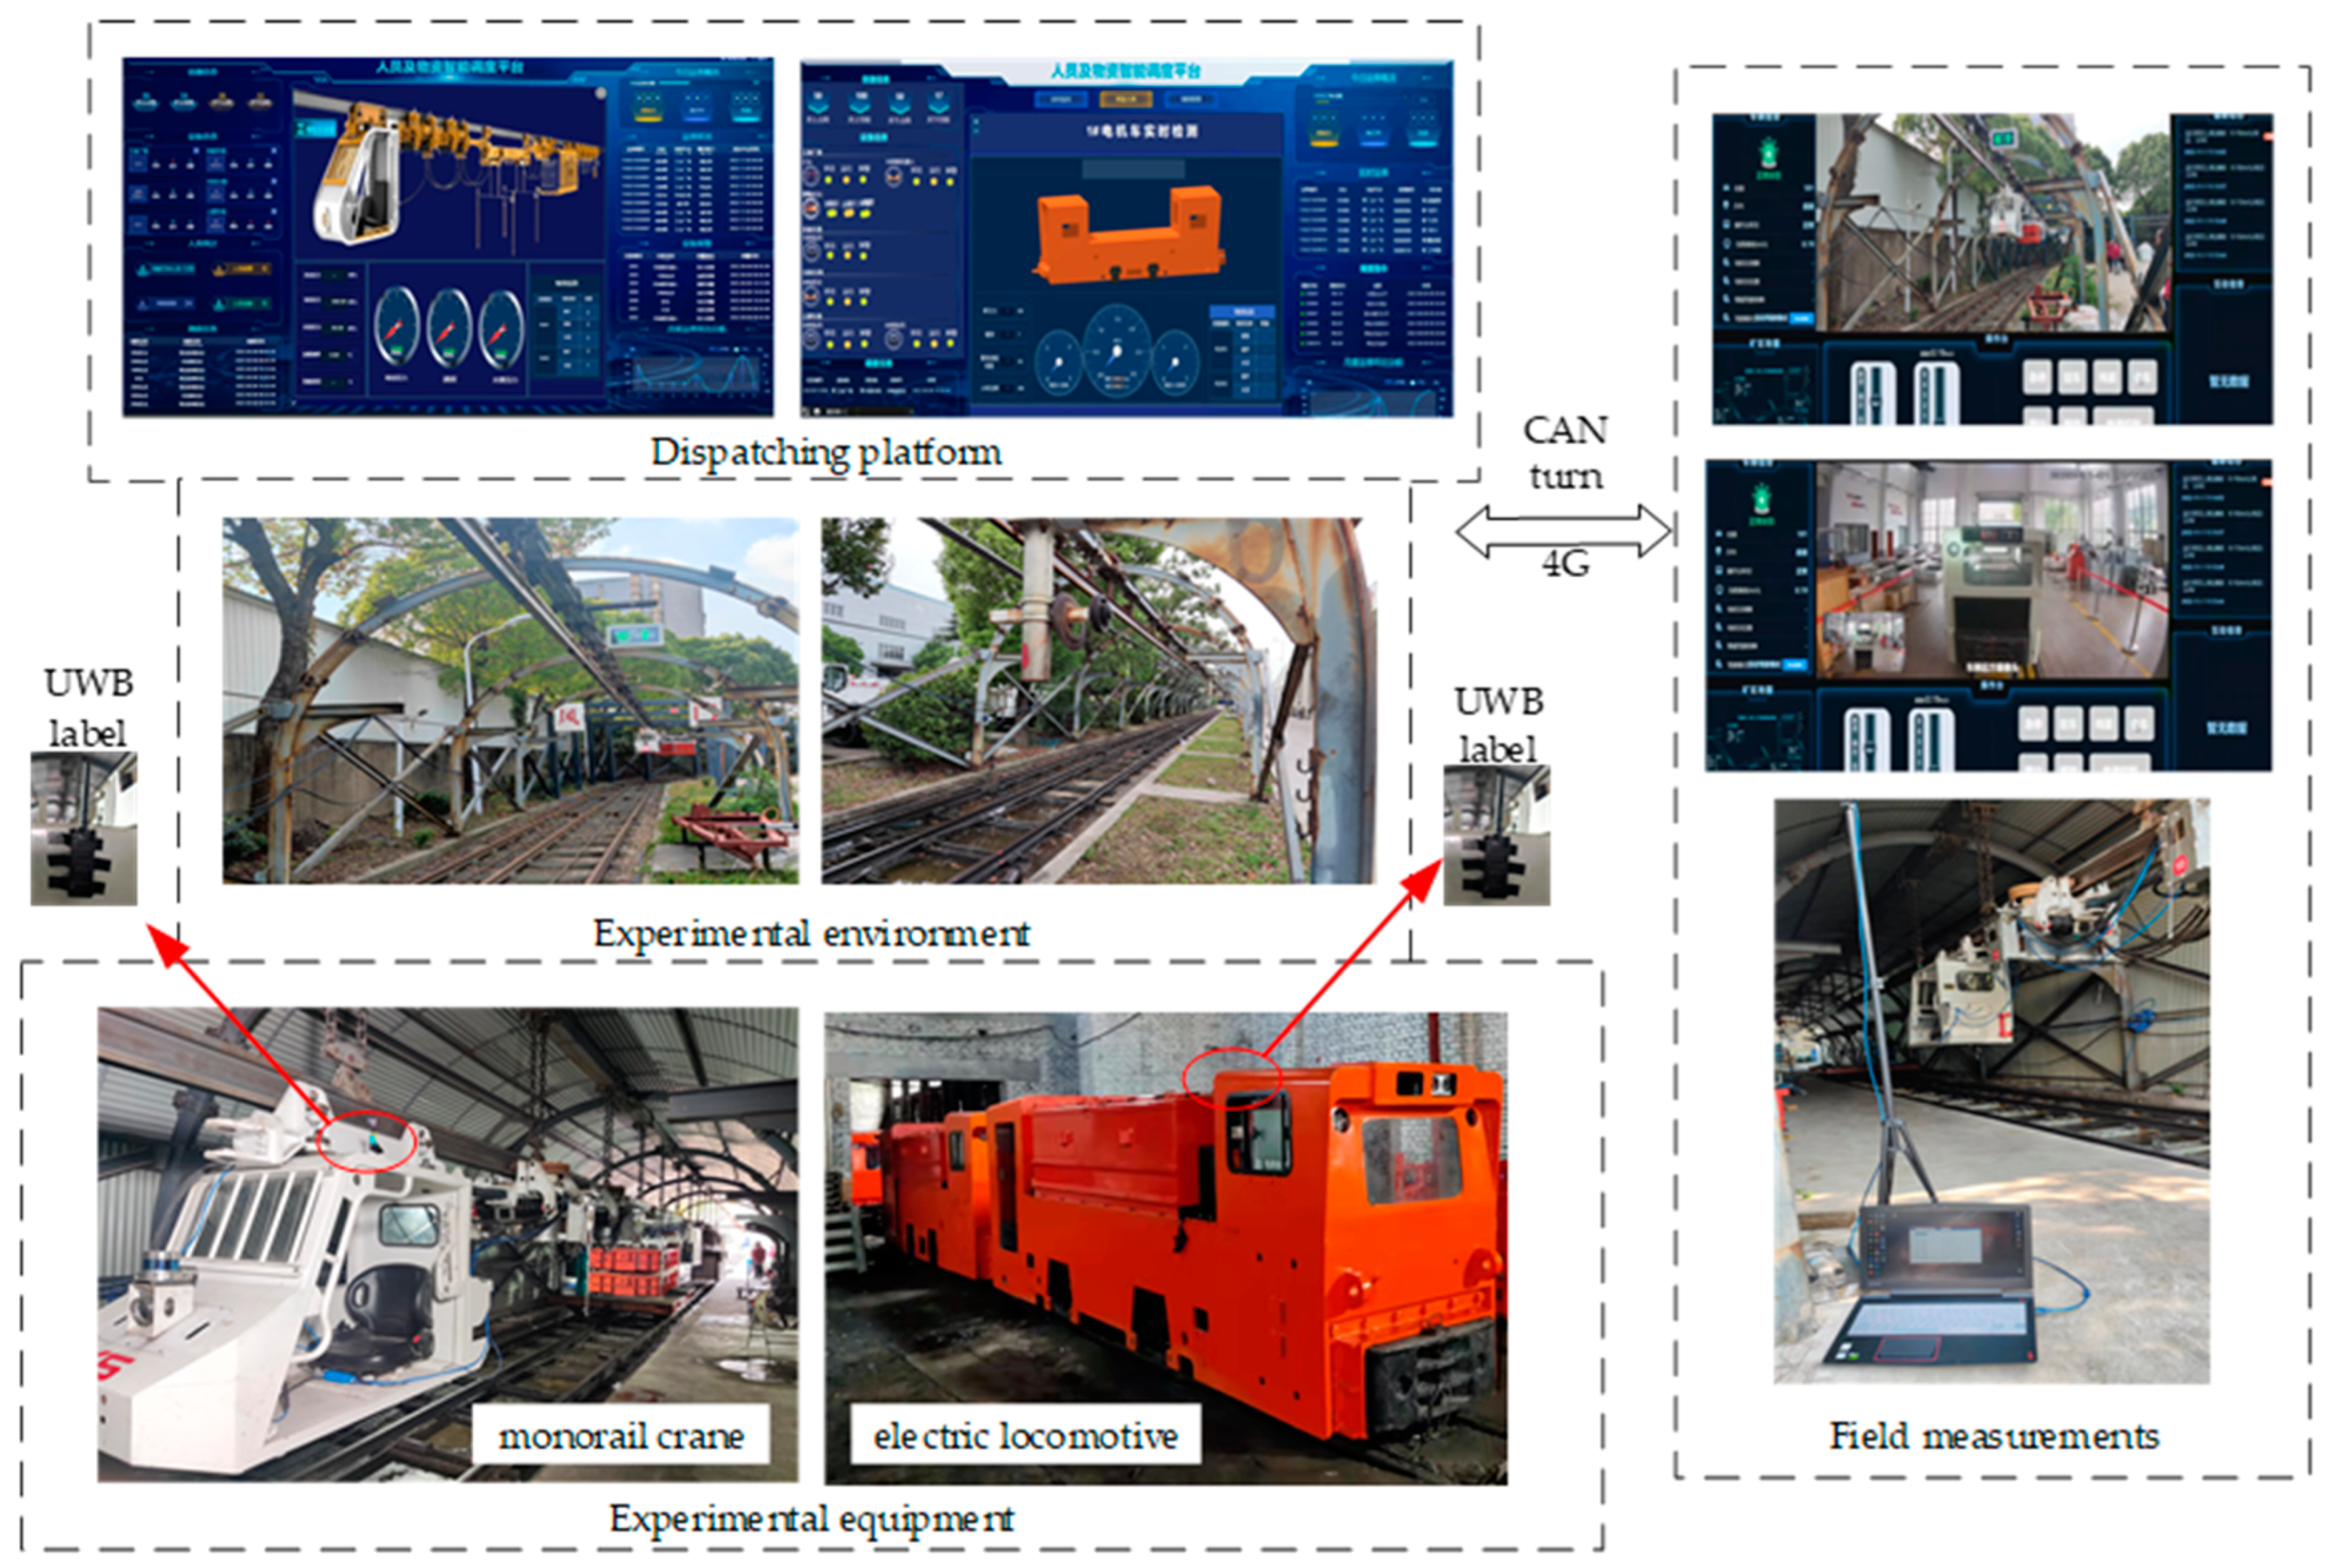Click the left UWB label thumbnail

tap(84, 828)
